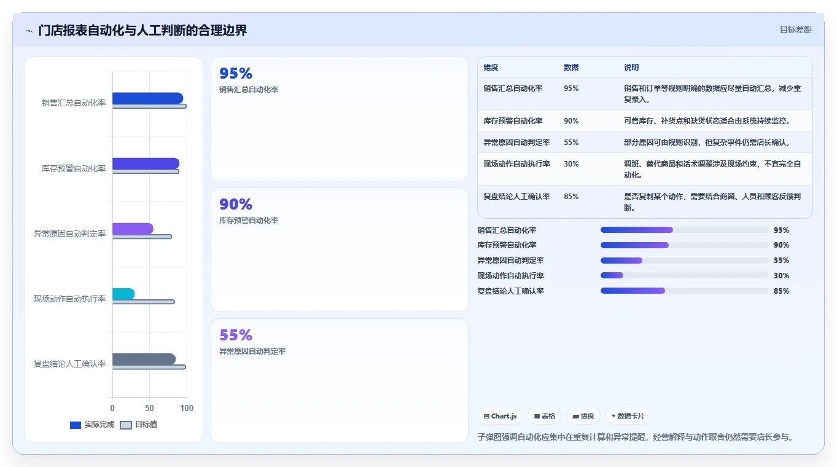This screenshot has height=467, width=837.
Task: Click the 复盘结论人工确认率 table row name
Action: 516,197
